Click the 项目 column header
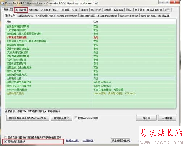Screen dimensions: 183x148 pos(49,22)
